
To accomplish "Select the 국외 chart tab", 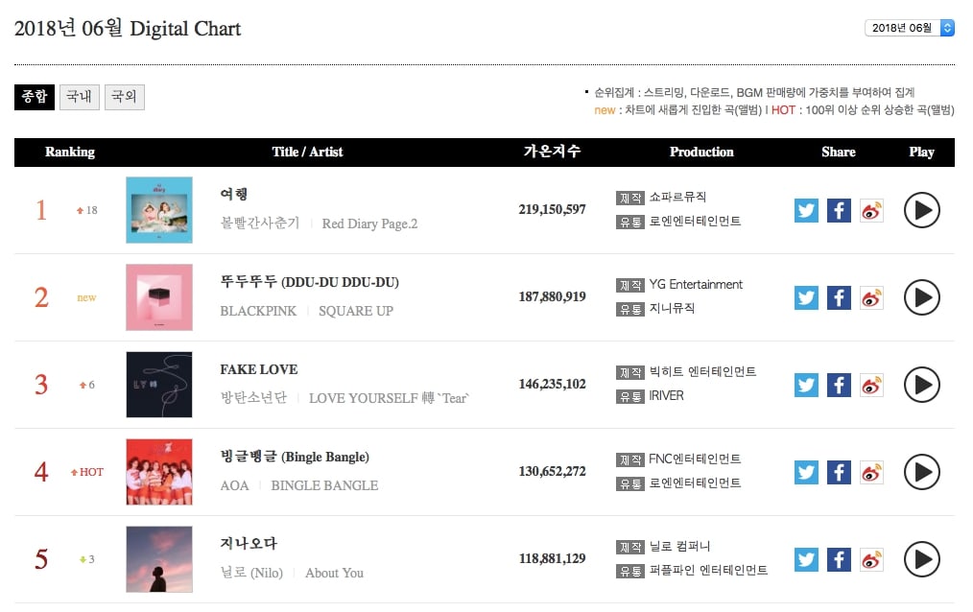I will point(125,97).
